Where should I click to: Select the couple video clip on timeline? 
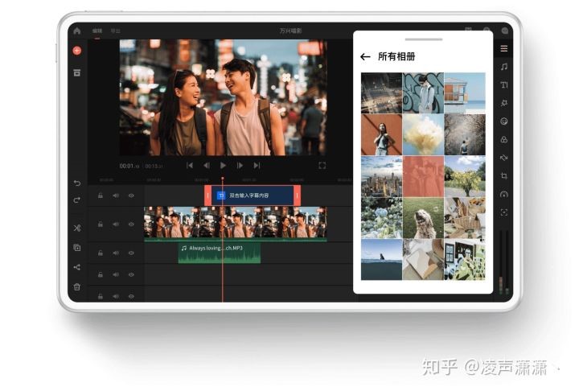pyautogui.click(x=235, y=223)
